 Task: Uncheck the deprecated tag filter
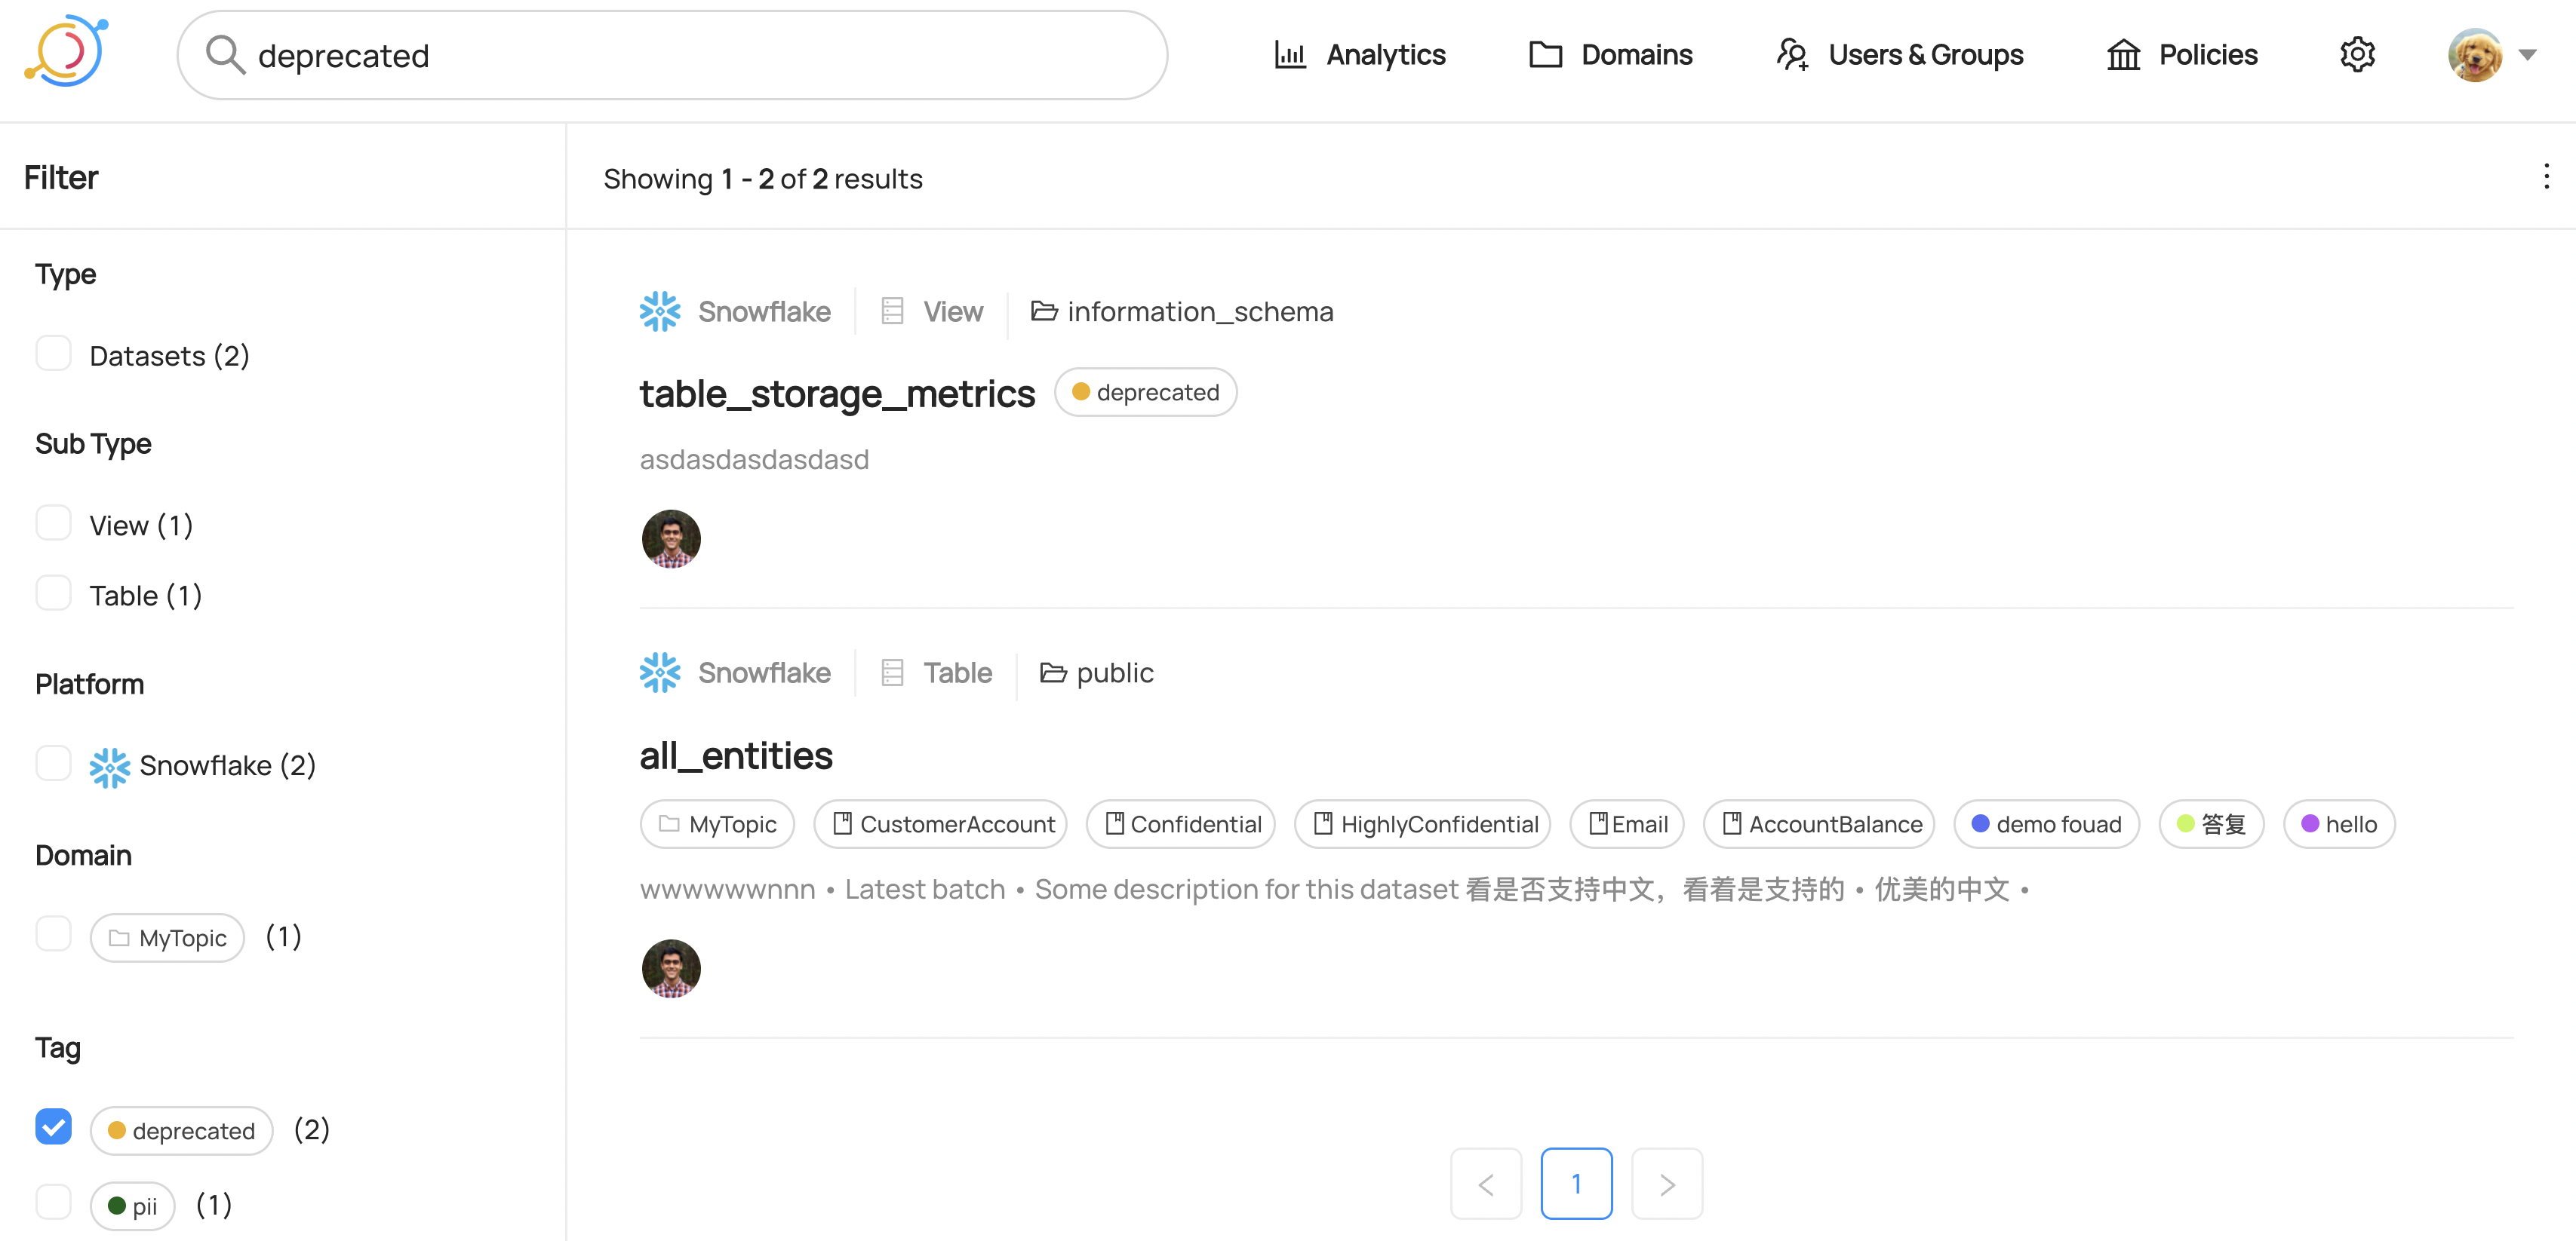pos(53,1127)
